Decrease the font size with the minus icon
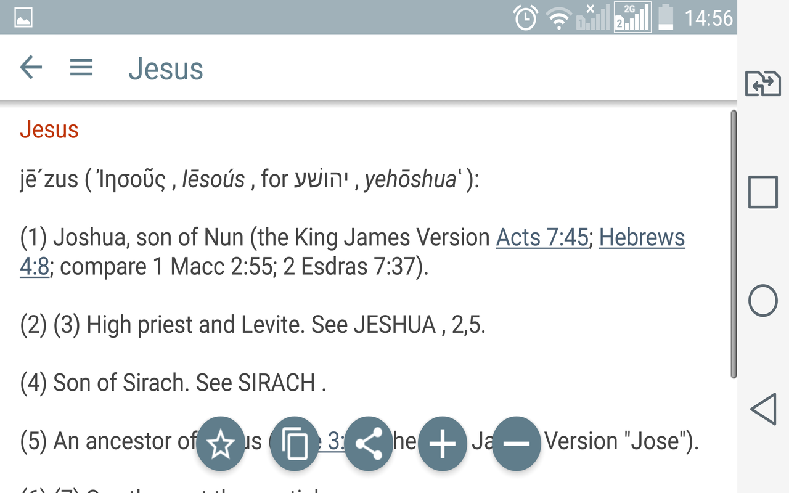789x493 pixels. point(517,442)
